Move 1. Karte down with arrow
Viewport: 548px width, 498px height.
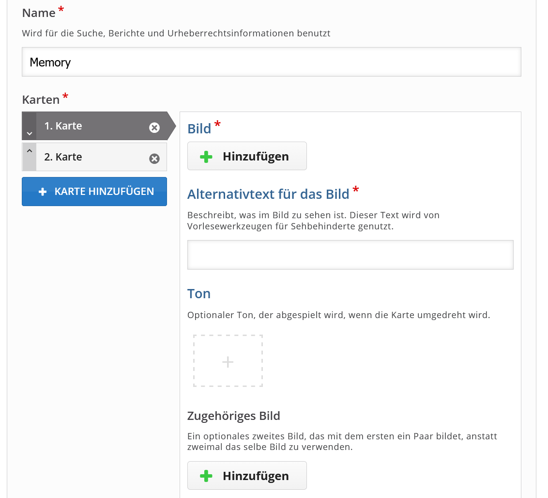click(x=30, y=133)
